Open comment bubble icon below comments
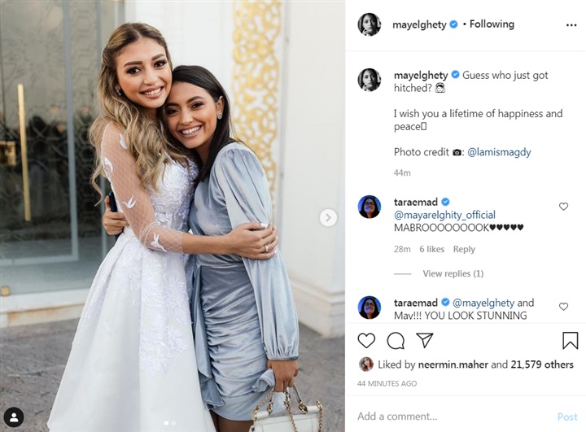Viewport: 586px width, 432px height. point(396,340)
